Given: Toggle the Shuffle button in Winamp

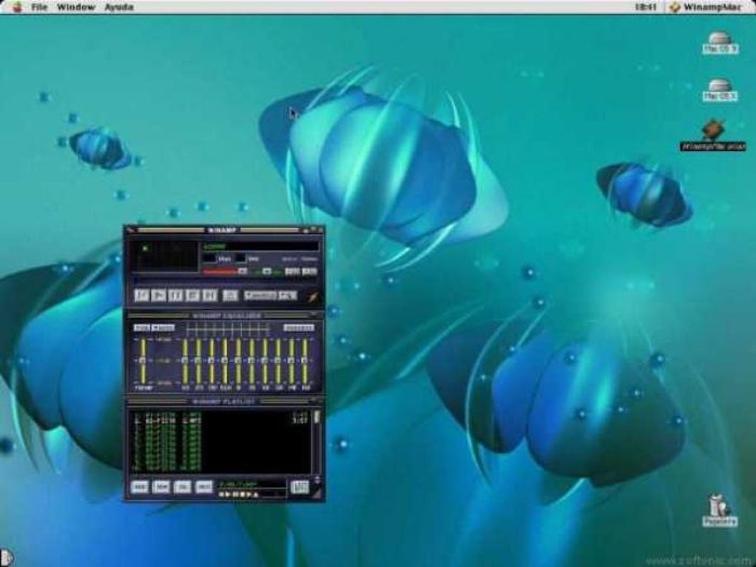Looking at the screenshot, I should point(262,295).
